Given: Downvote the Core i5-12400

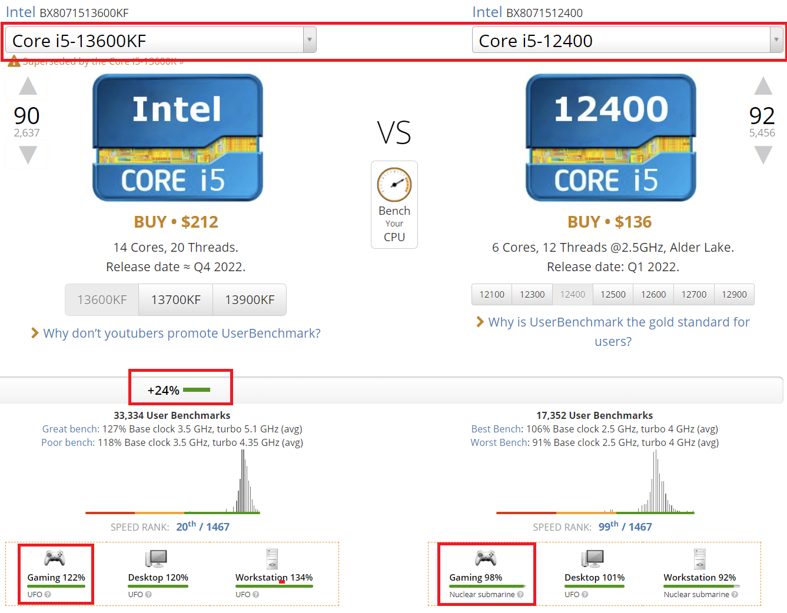Looking at the screenshot, I should [763, 155].
